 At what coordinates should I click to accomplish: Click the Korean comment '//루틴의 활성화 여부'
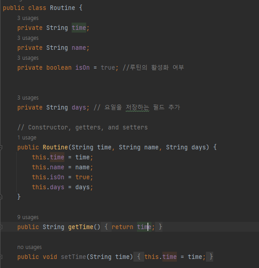153,67
